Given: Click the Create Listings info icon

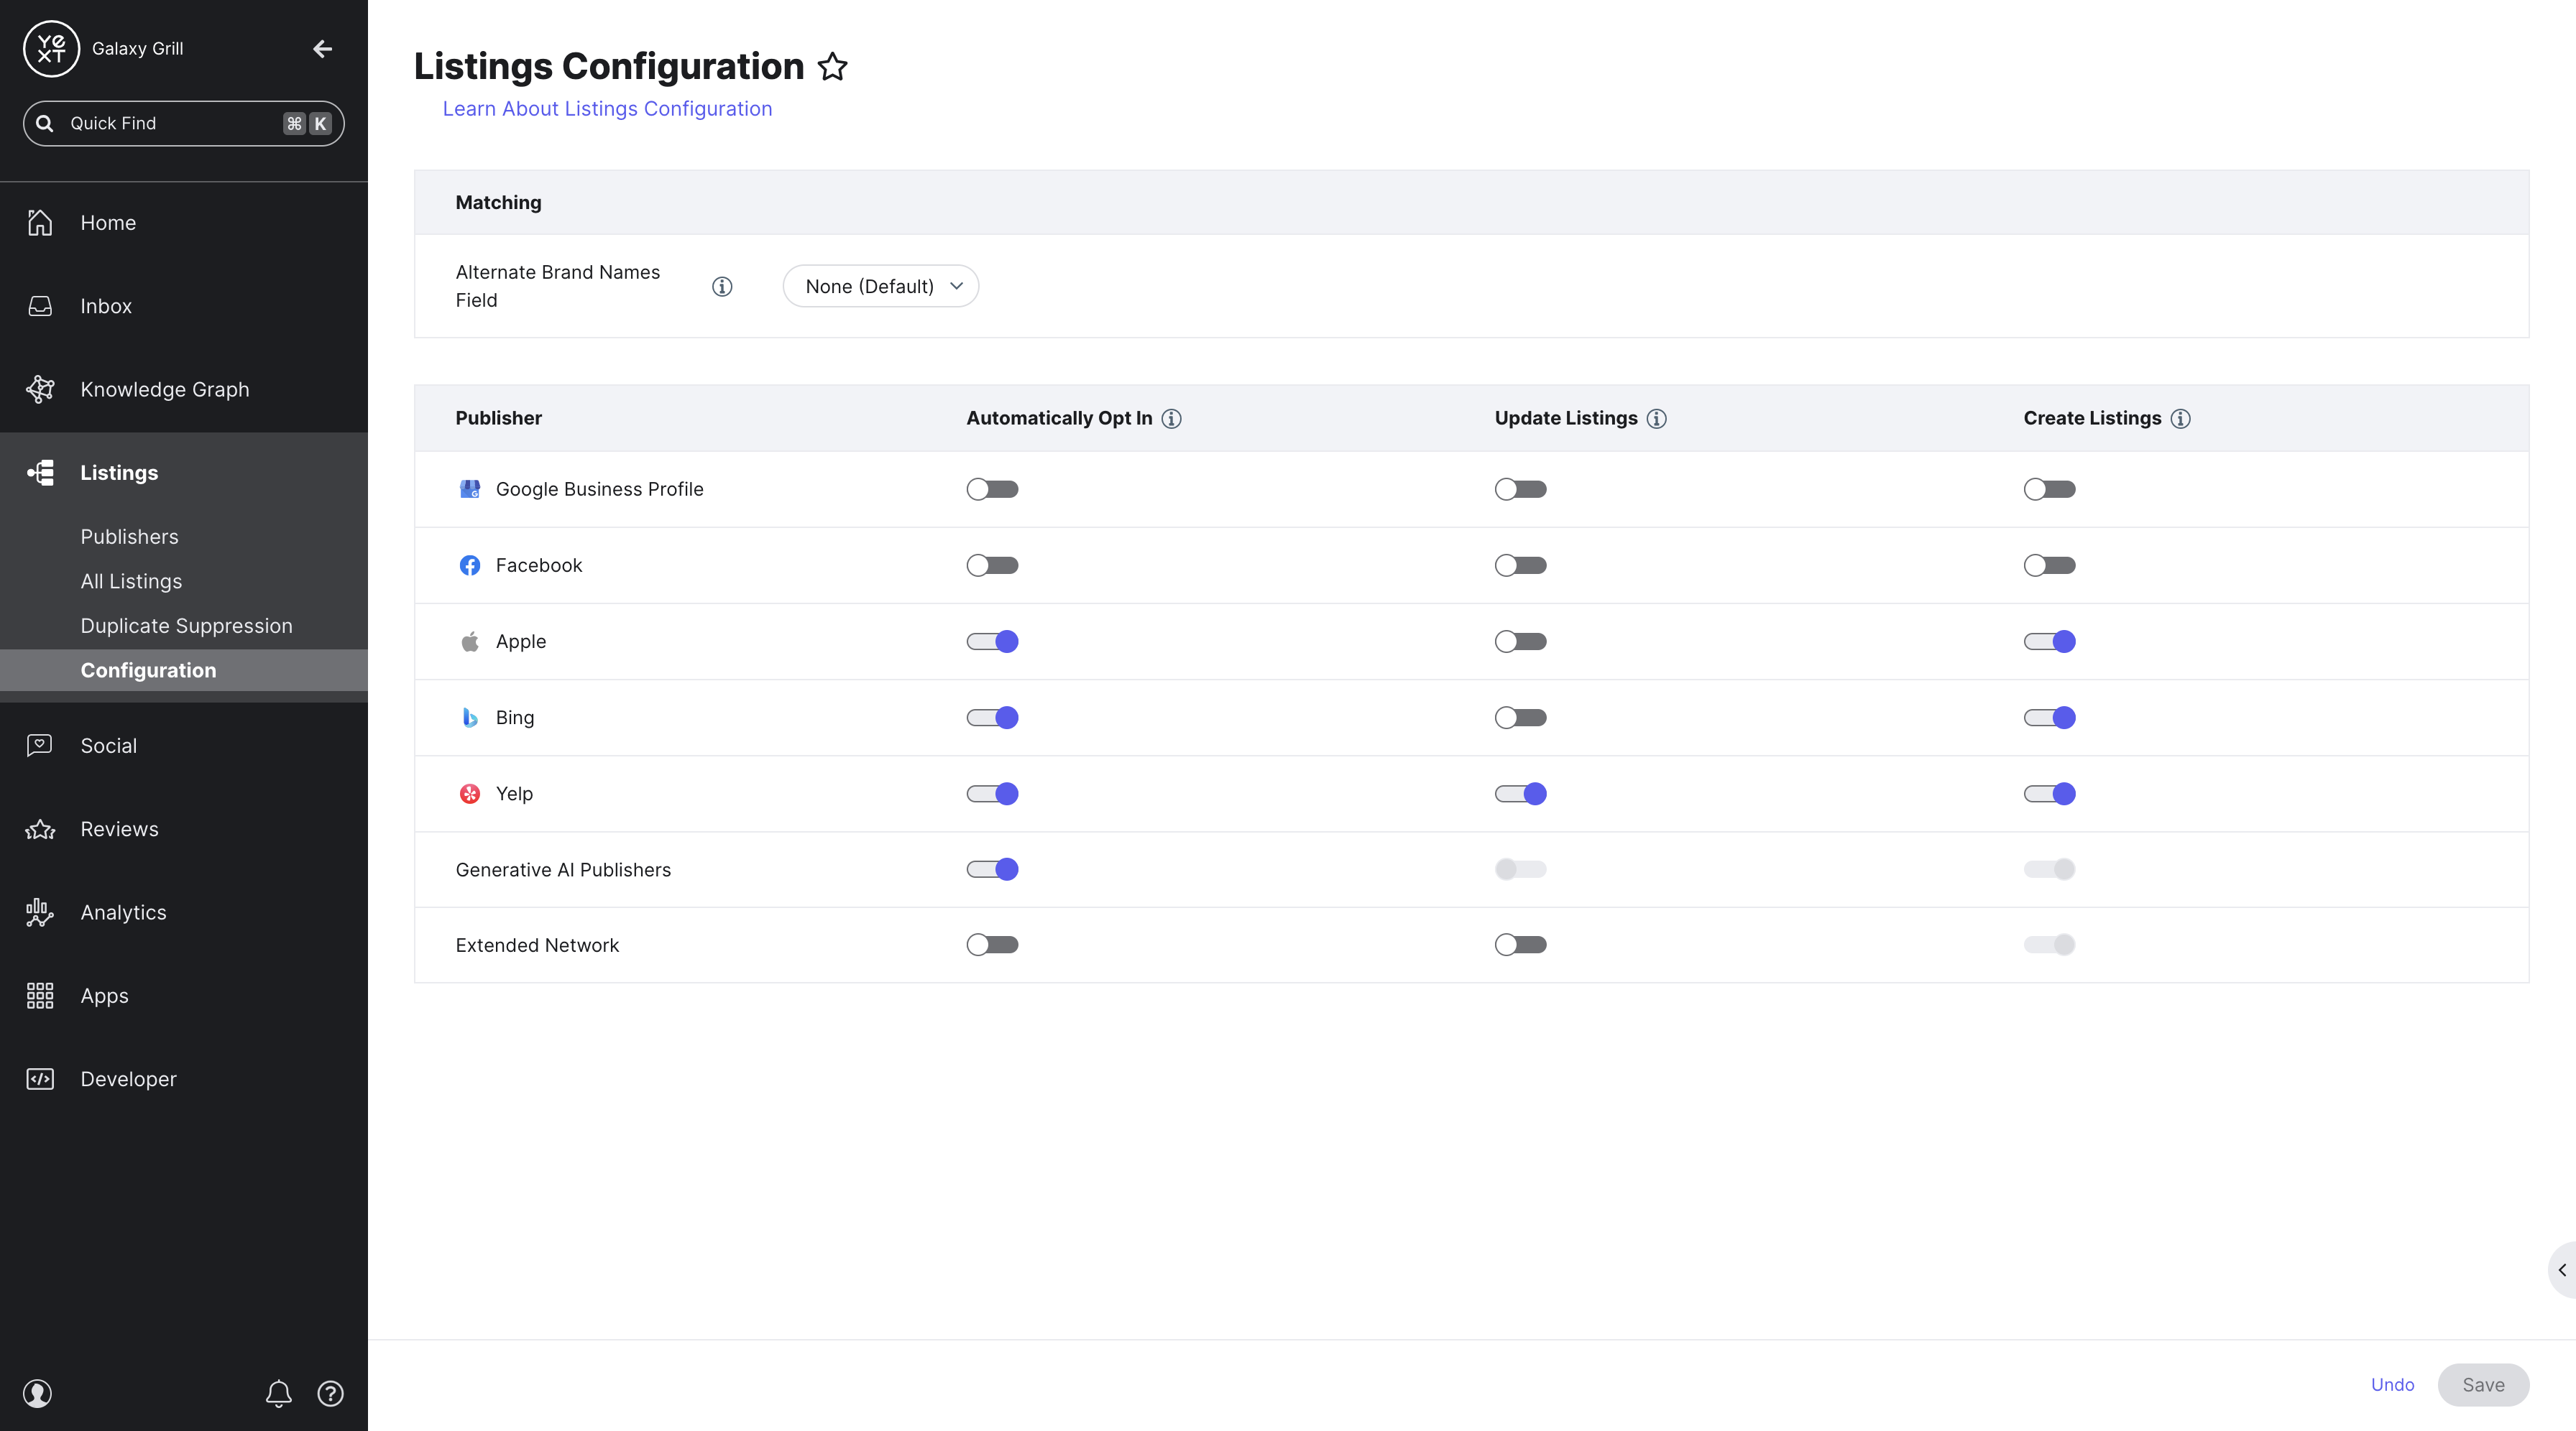Looking at the screenshot, I should pos(2180,419).
